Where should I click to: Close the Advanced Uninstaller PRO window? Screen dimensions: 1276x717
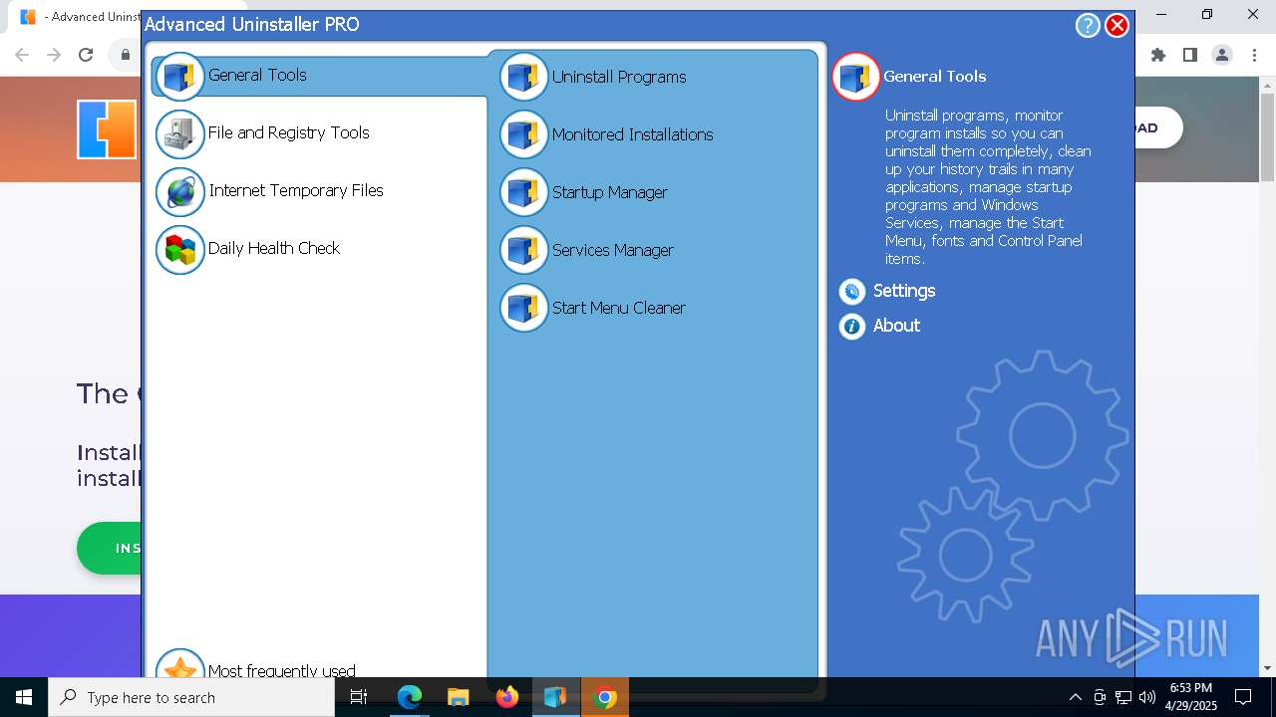(1116, 25)
